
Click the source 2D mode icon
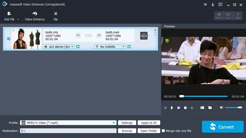click(78, 36)
